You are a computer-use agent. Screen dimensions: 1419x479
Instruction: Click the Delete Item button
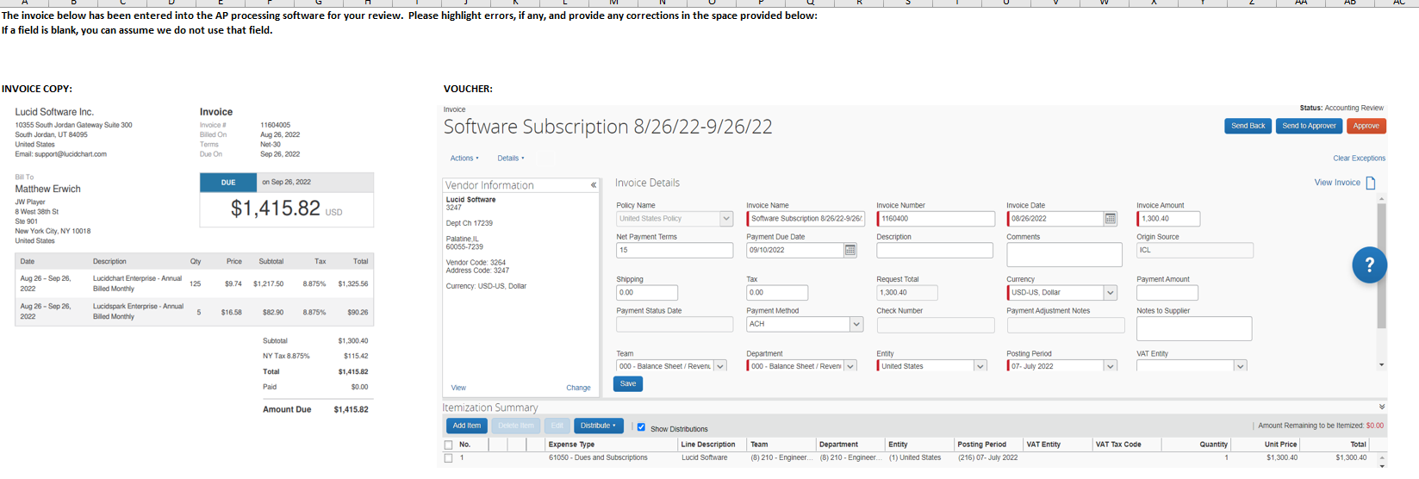(x=516, y=426)
